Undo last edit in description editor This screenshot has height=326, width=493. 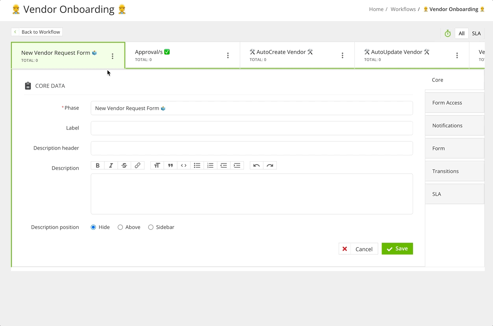click(256, 165)
